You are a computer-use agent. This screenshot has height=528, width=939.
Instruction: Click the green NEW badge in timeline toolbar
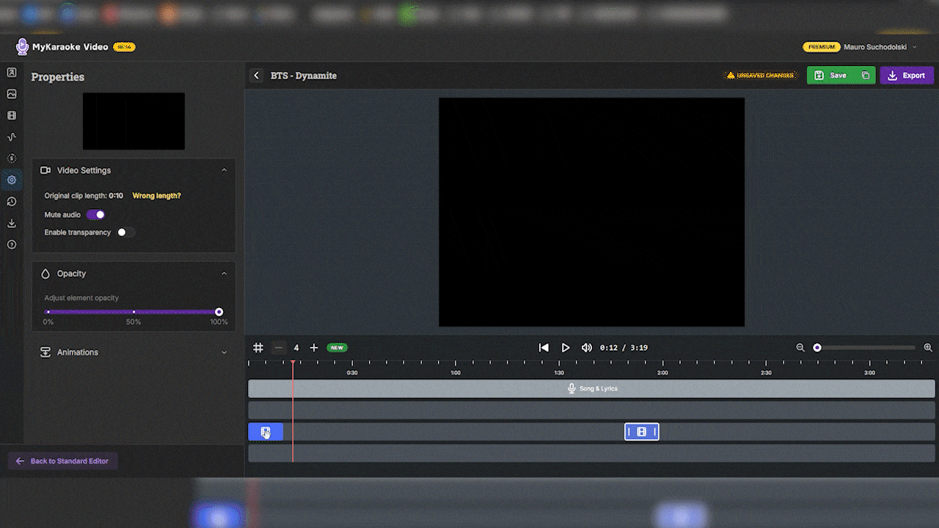pyautogui.click(x=337, y=348)
